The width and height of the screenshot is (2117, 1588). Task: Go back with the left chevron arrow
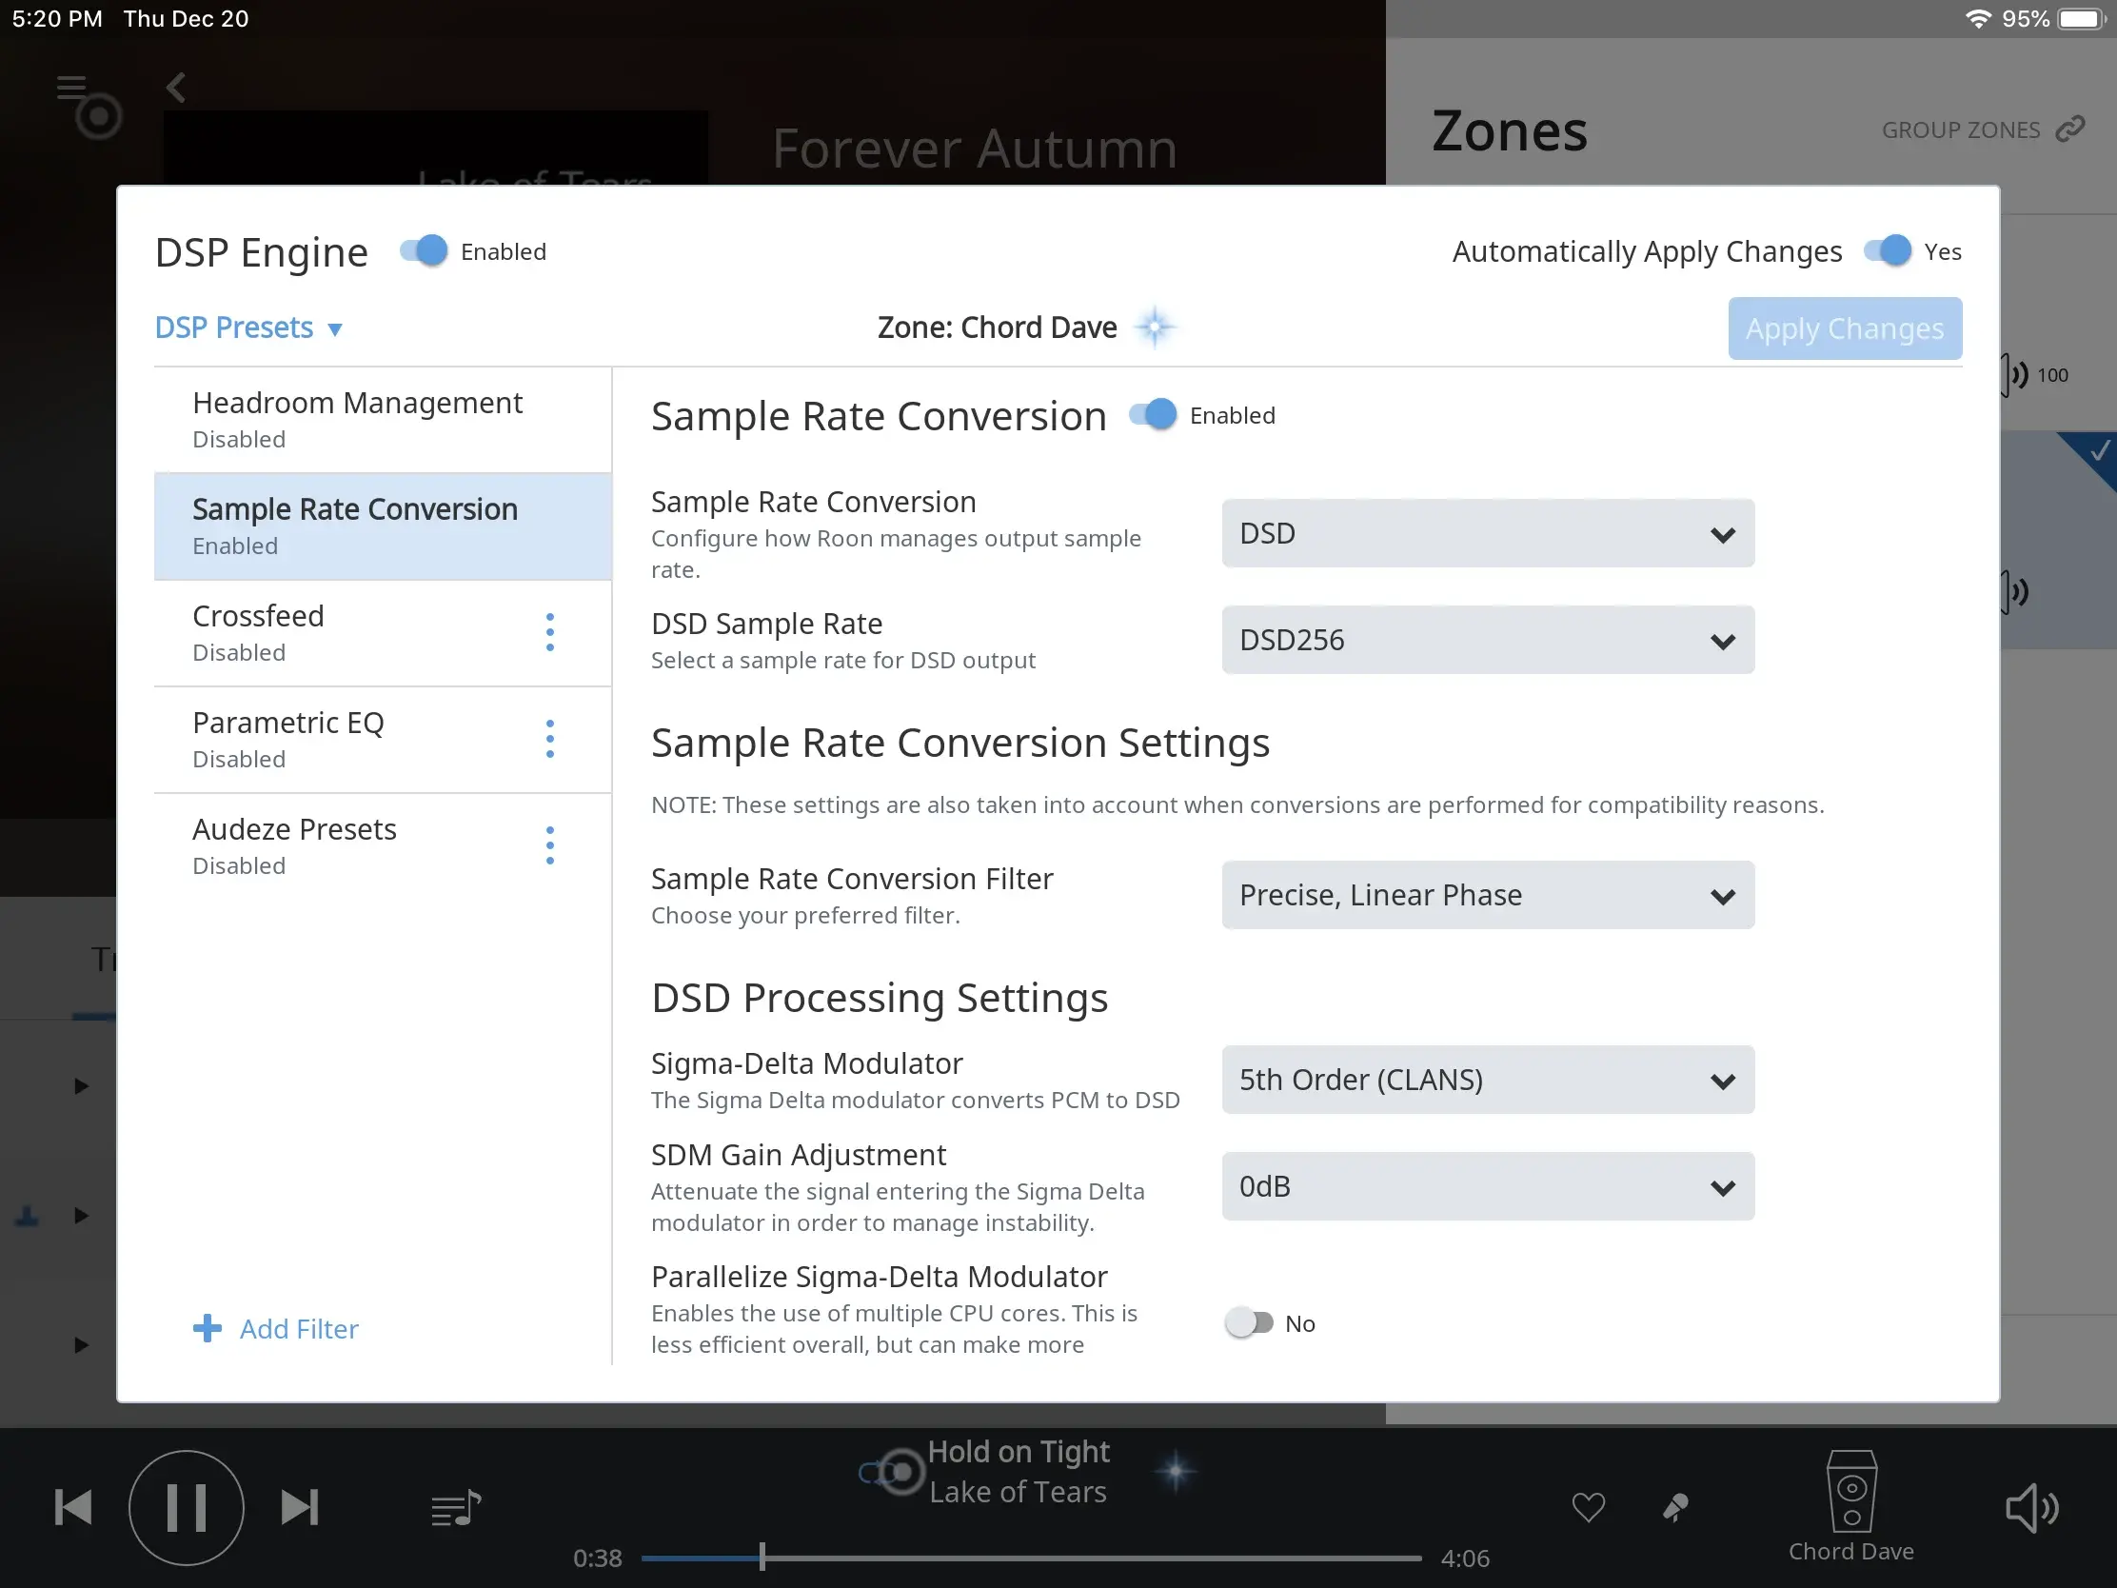(175, 88)
